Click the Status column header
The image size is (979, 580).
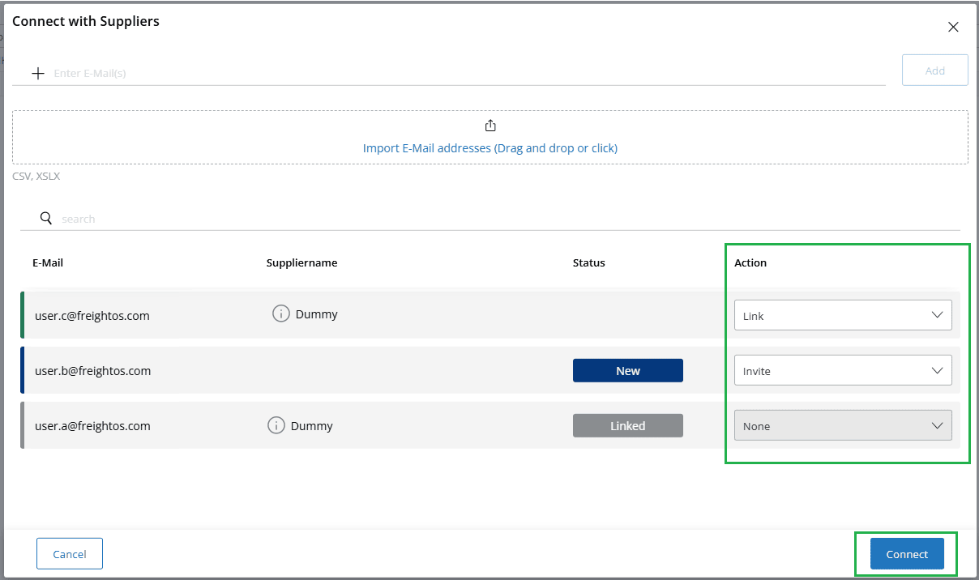pyautogui.click(x=589, y=262)
